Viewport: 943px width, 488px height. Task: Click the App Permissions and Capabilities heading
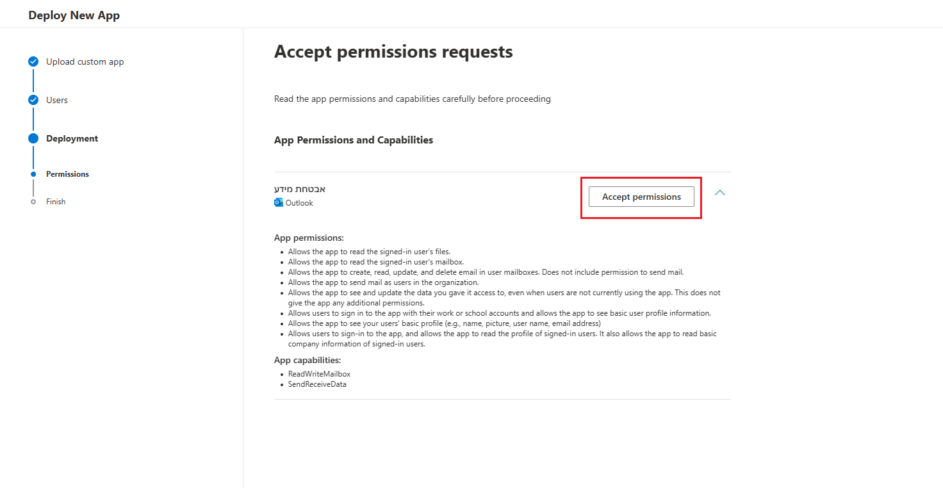(x=354, y=140)
